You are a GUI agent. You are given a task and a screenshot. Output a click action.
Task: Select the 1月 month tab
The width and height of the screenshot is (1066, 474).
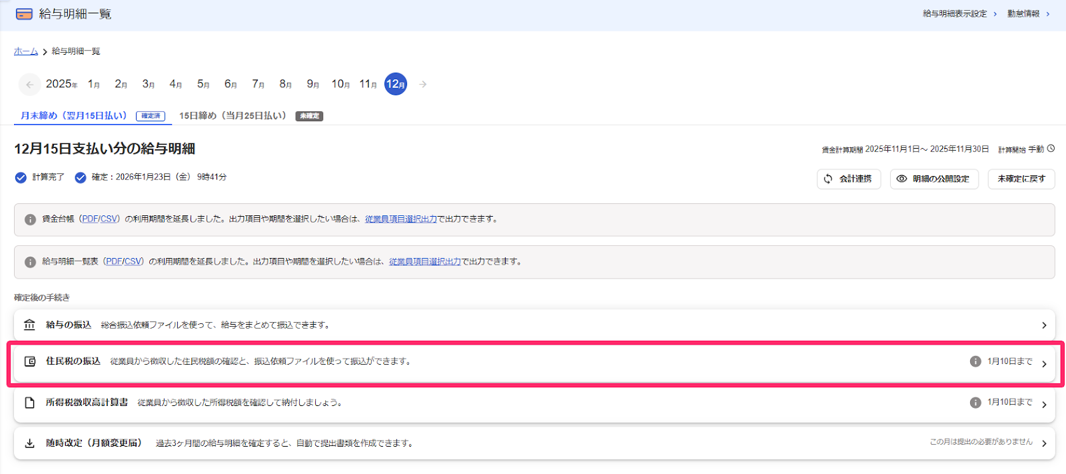94,84
